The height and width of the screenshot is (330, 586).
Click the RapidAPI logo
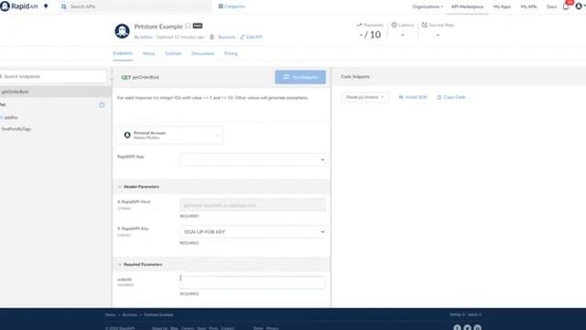(x=19, y=6)
